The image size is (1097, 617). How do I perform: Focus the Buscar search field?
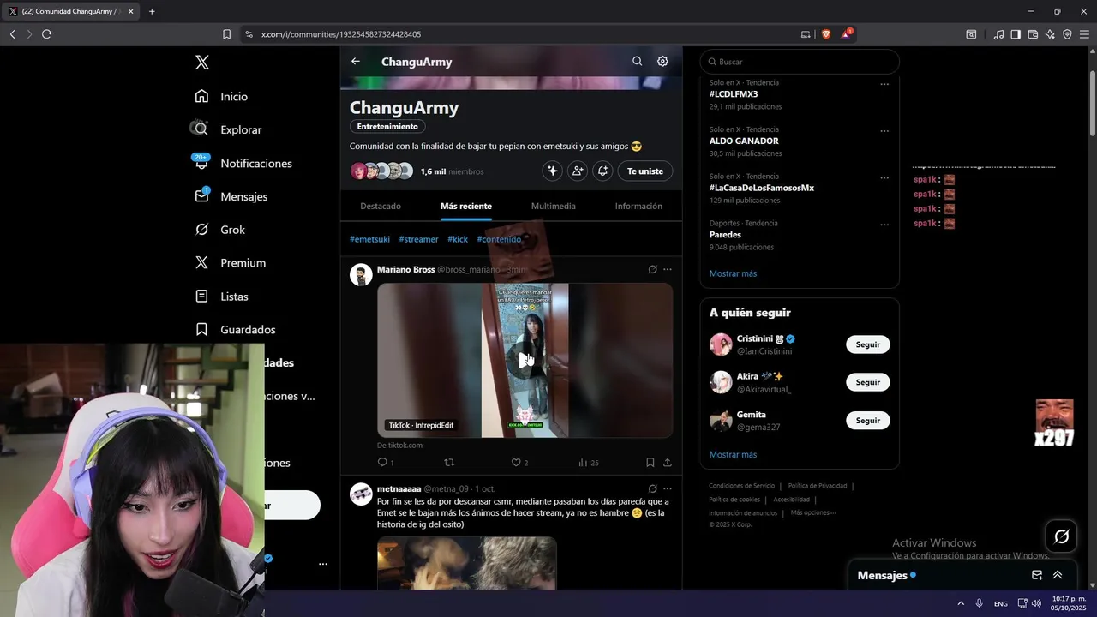pos(800,62)
